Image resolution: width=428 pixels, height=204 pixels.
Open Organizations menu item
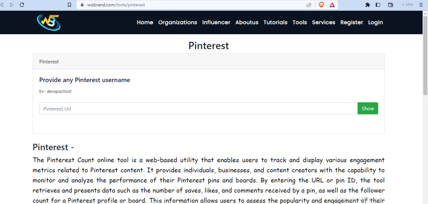[178, 23]
